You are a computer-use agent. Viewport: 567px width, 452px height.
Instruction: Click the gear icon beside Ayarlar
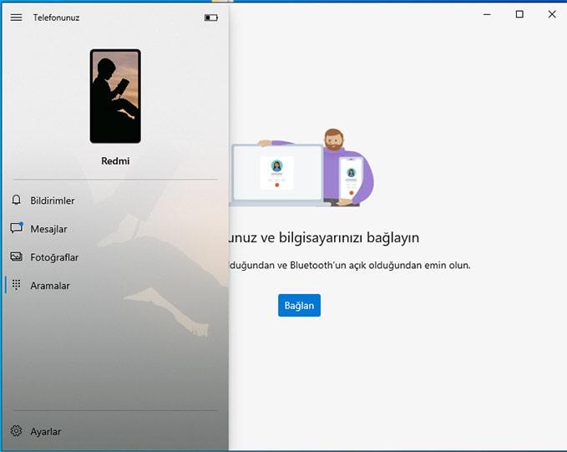[x=16, y=431]
